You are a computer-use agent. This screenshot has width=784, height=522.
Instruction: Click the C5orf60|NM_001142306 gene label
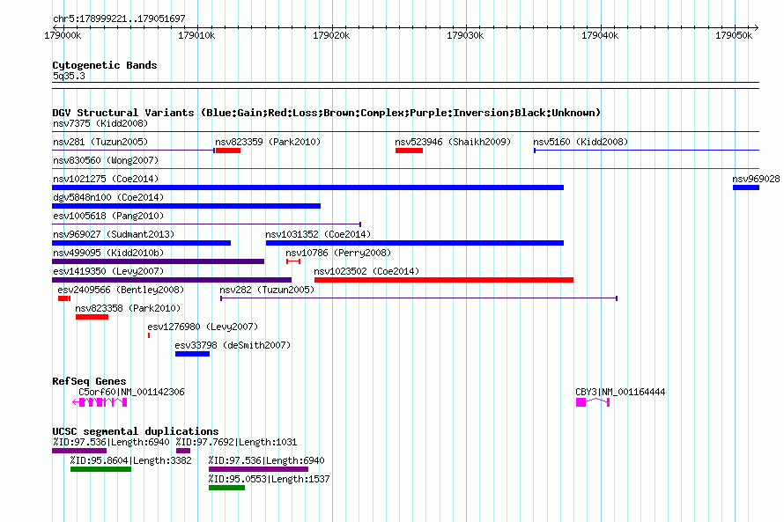coord(131,392)
